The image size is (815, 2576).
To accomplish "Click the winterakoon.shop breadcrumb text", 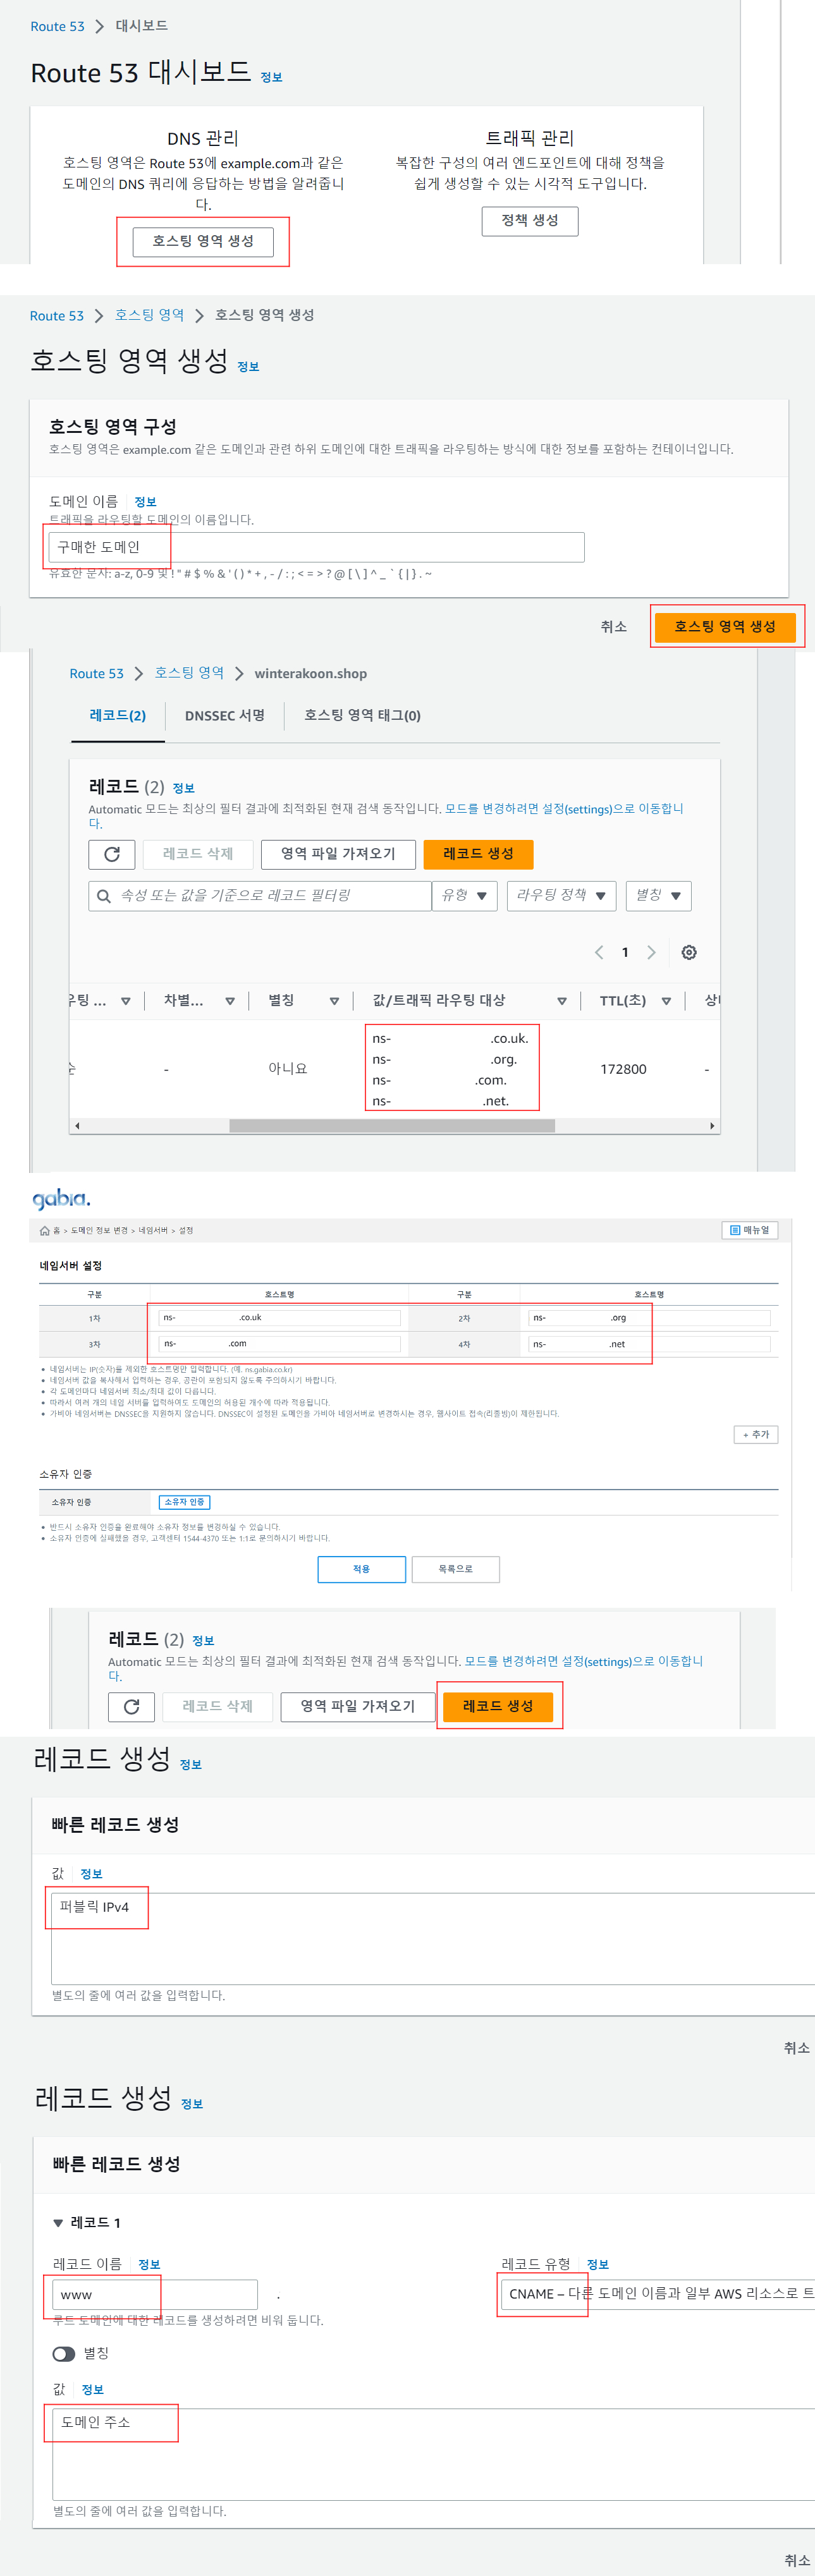I will (x=310, y=674).
